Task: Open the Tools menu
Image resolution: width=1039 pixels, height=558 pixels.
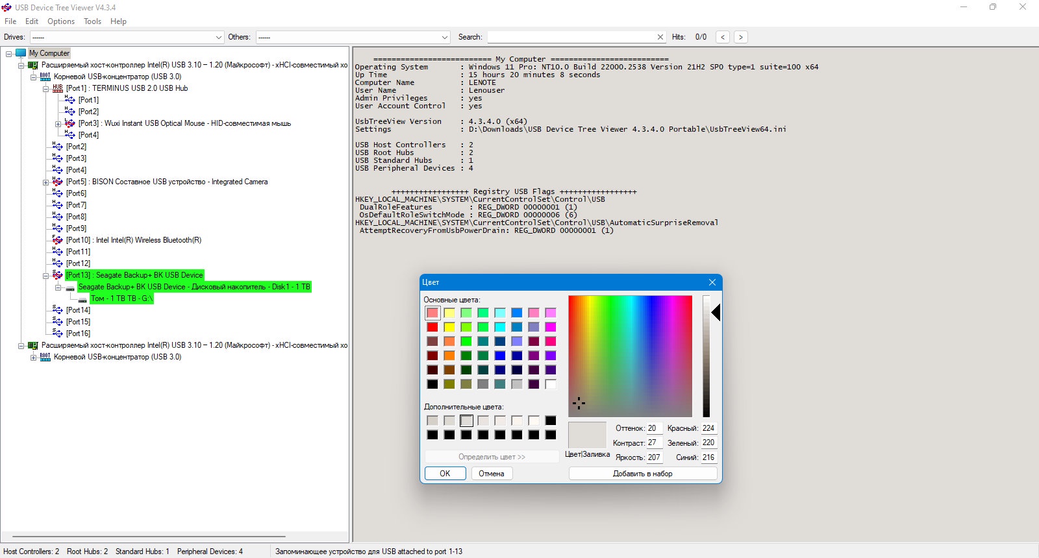Action: point(92,21)
